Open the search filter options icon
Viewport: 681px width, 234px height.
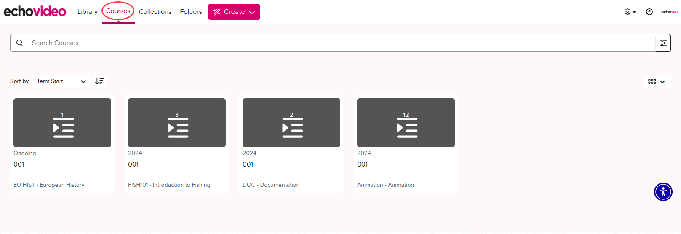663,43
